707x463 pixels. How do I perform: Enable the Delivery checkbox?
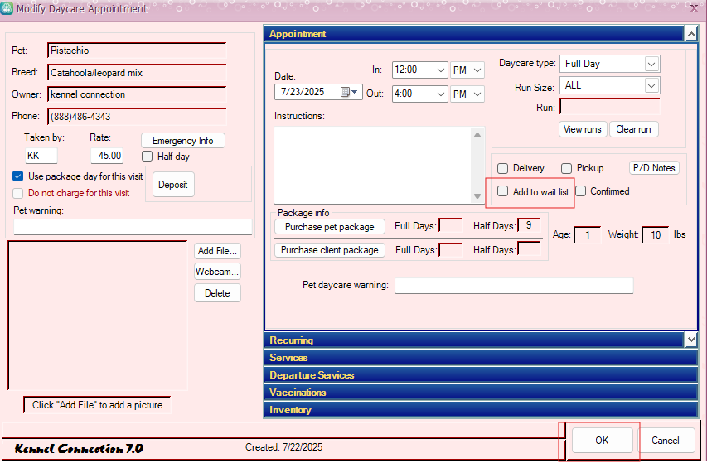[503, 168]
